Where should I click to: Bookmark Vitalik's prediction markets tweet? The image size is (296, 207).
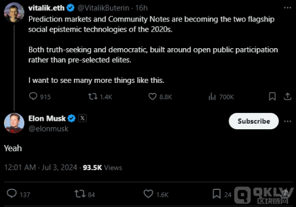[272, 96]
